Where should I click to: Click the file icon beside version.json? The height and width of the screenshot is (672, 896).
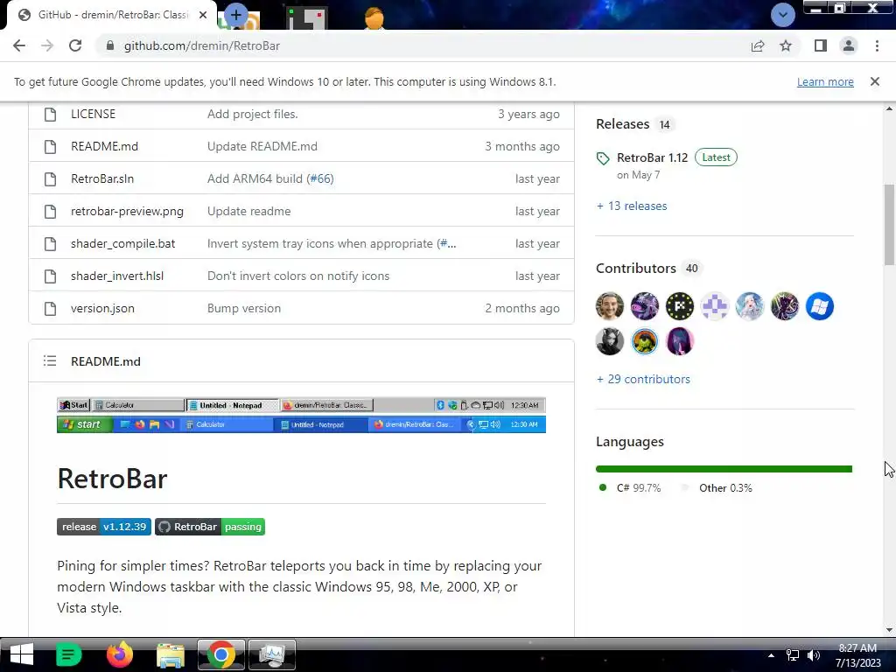click(50, 309)
